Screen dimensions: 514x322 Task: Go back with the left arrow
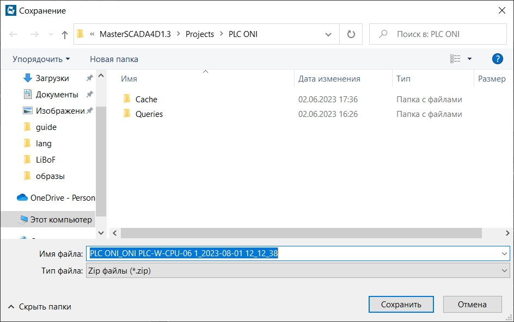(x=14, y=34)
